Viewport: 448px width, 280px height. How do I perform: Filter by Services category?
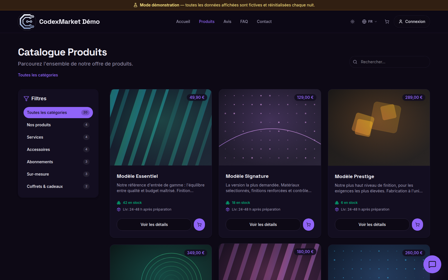(58, 137)
